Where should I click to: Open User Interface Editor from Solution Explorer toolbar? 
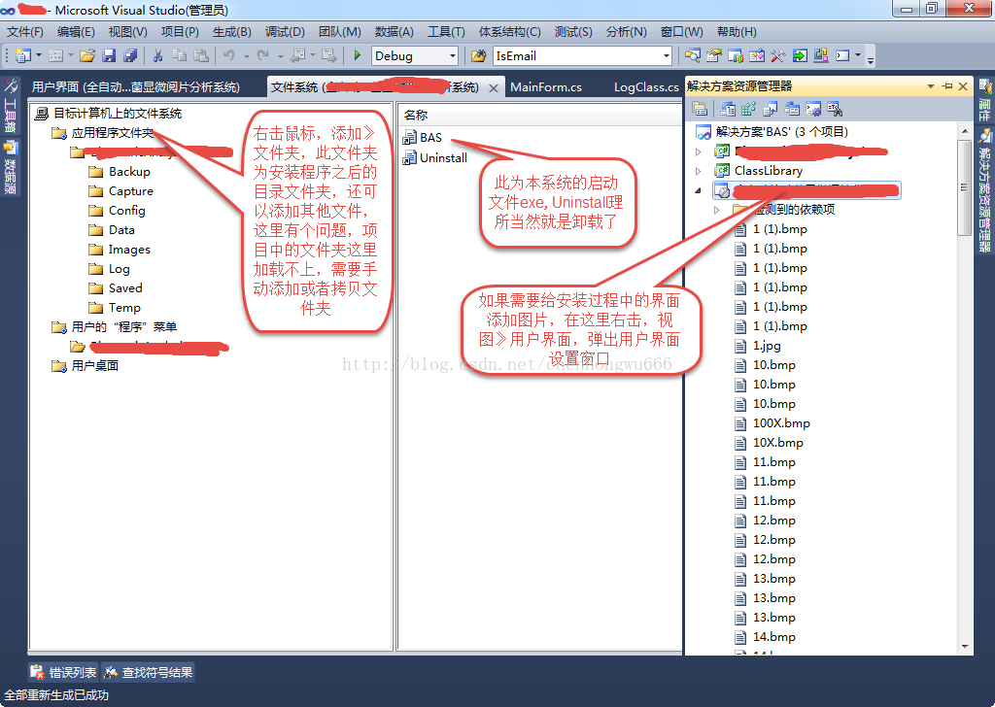pyautogui.click(x=792, y=109)
